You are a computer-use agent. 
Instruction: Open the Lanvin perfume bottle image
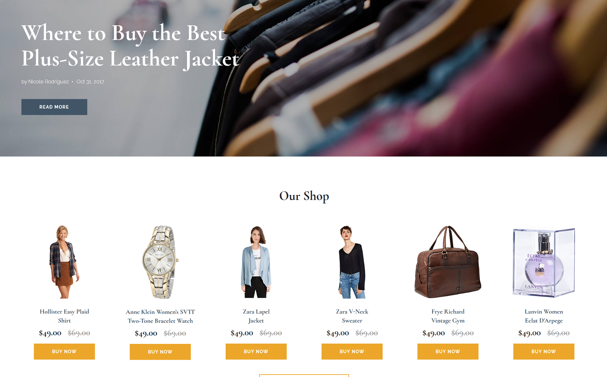point(544,262)
